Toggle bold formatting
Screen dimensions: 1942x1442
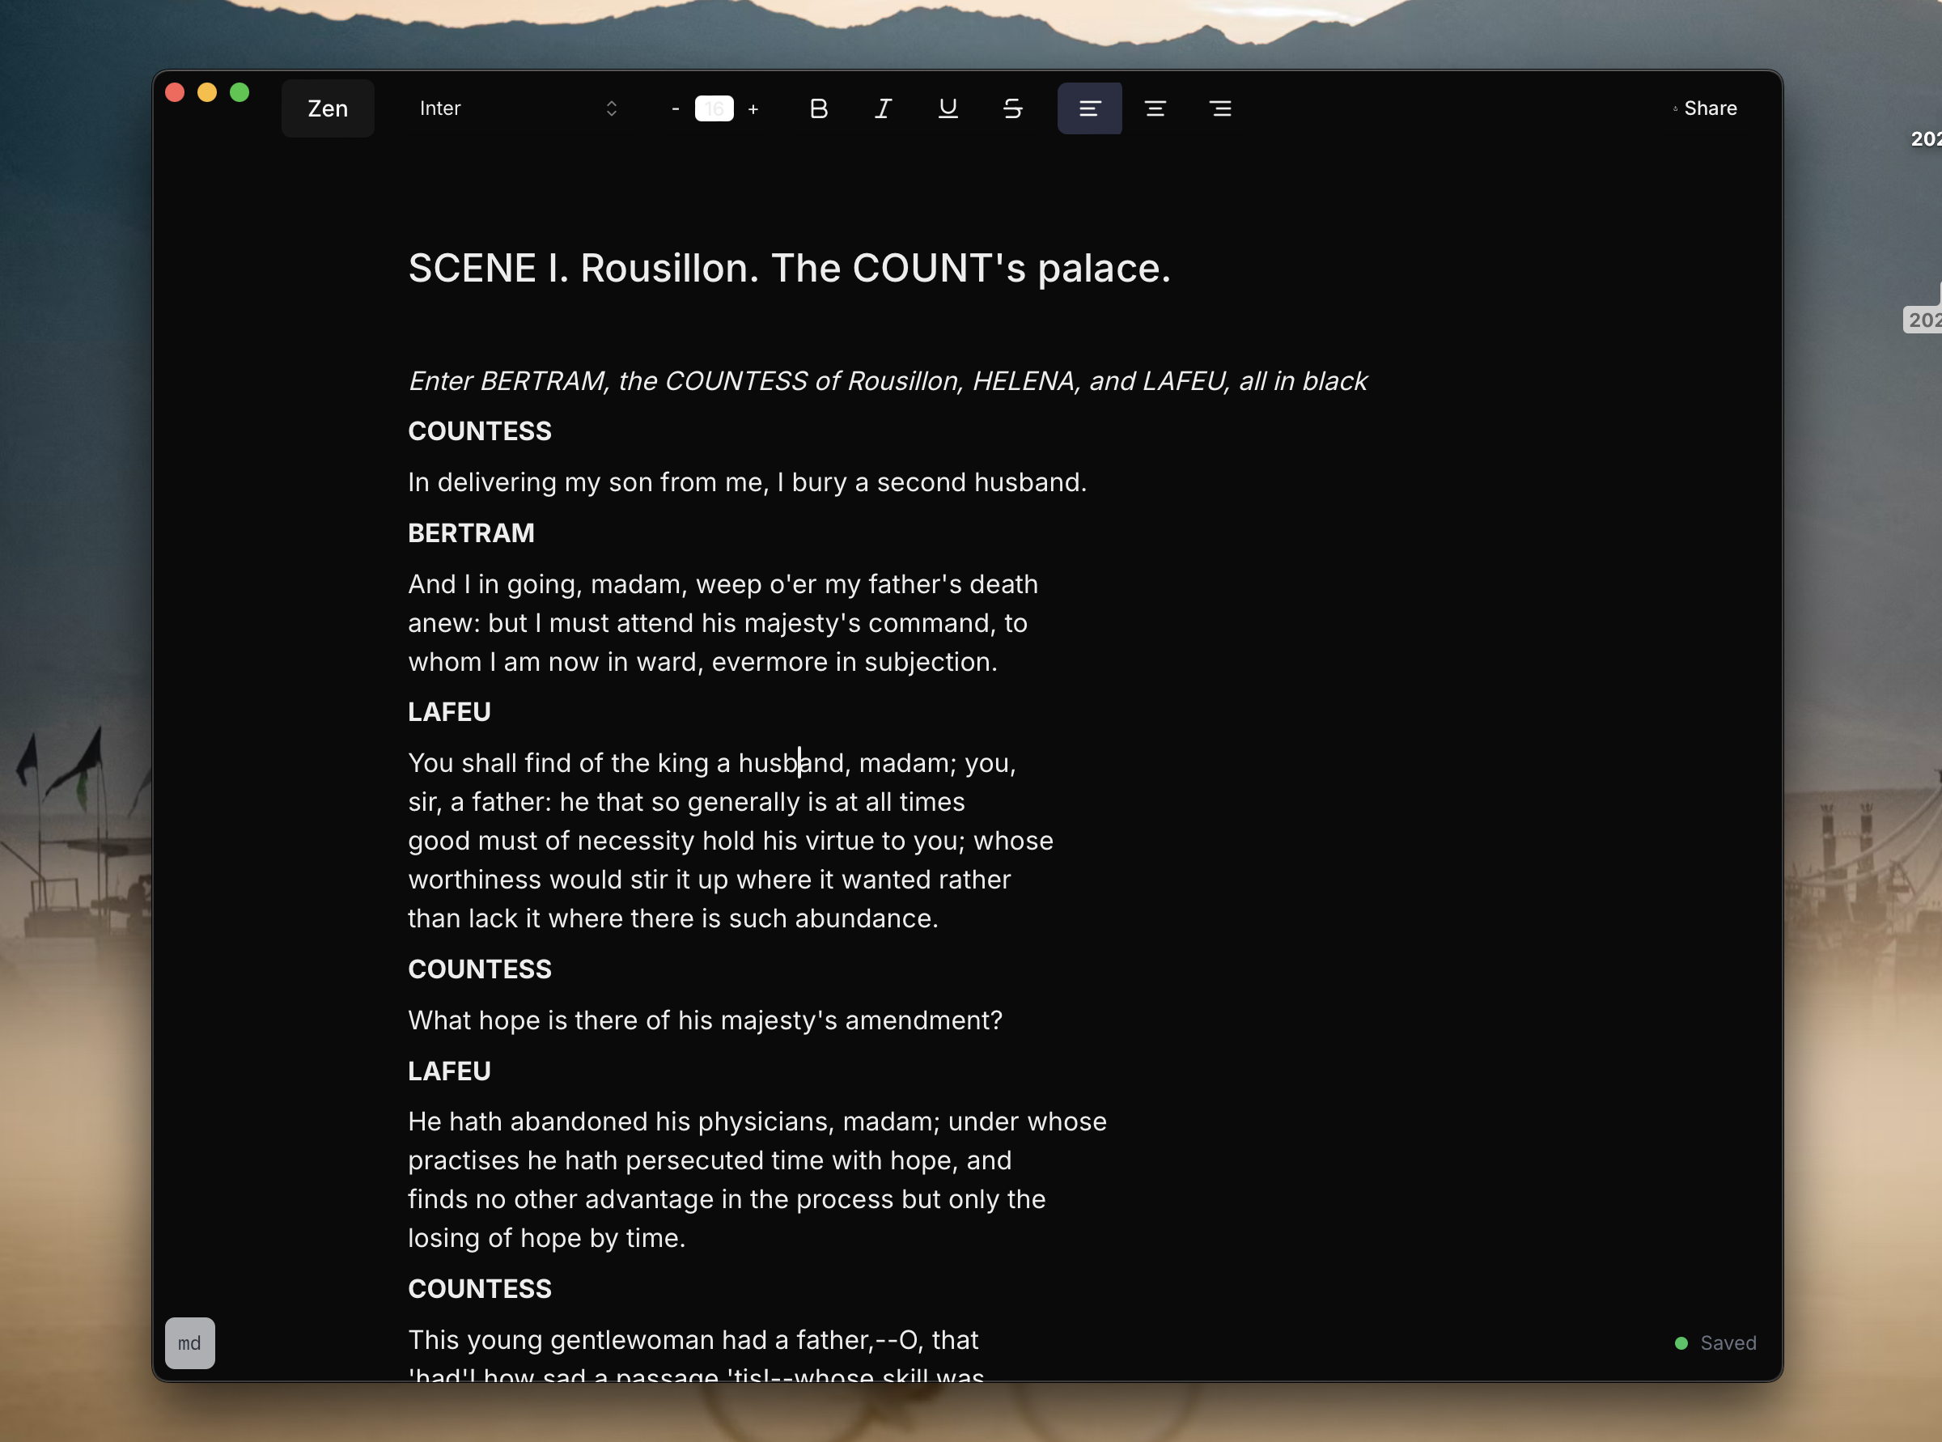click(x=818, y=108)
